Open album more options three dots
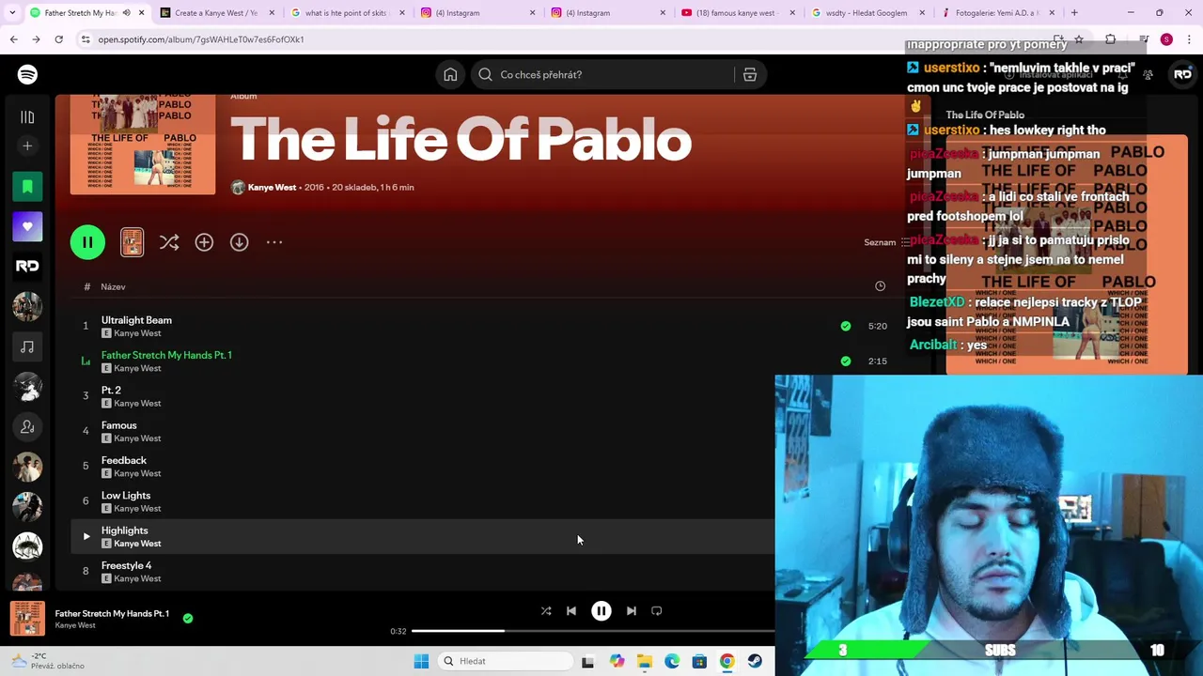 pyautogui.click(x=274, y=242)
